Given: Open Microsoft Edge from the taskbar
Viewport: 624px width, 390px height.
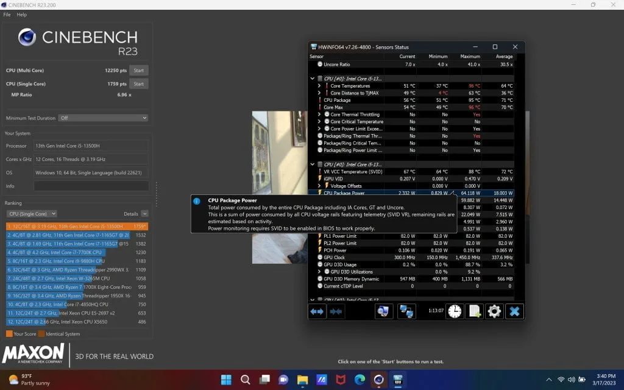Looking at the screenshot, I should point(360,380).
